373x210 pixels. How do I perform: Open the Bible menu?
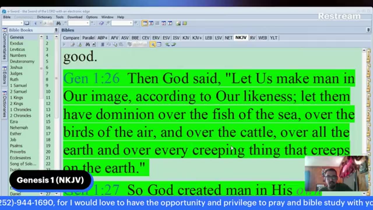[7, 17]
